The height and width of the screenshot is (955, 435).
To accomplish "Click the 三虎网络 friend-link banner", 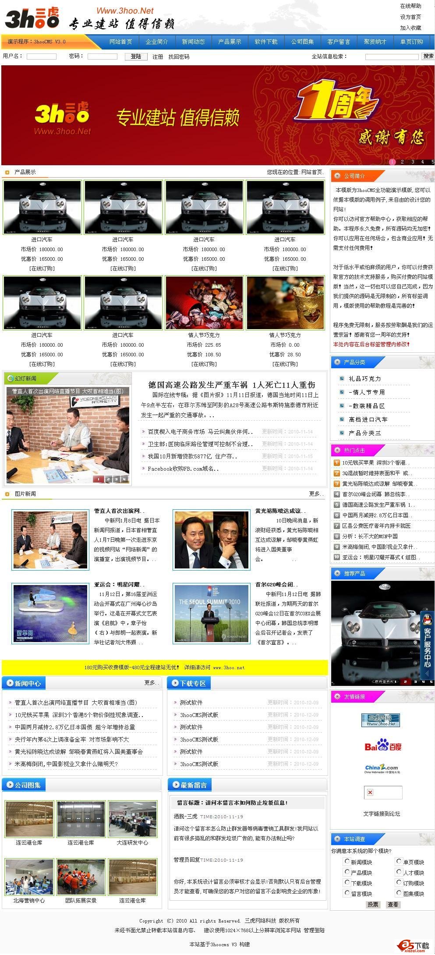I will [381, 720].
